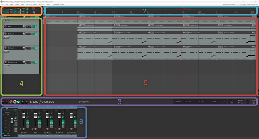This screenshot has height=139, width=259.
Task: Open FX for Guitar R track
Action: pos(34,48)
